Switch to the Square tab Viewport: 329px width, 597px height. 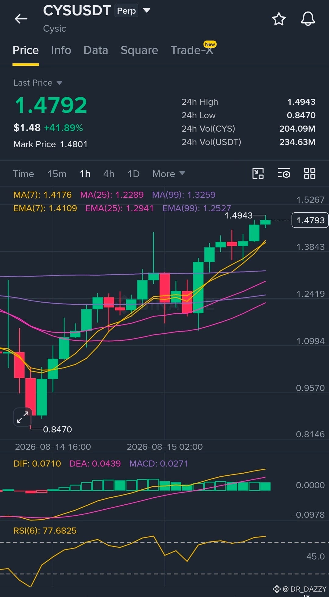(x=139, y=50)
